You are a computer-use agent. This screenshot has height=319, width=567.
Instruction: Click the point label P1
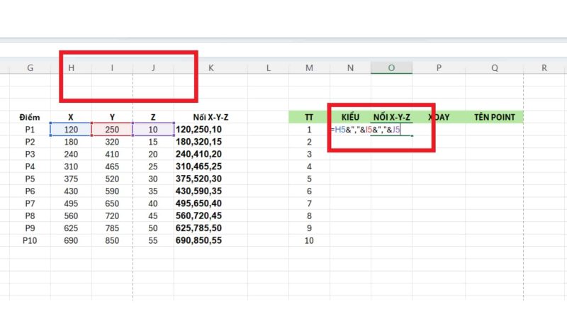30,130
